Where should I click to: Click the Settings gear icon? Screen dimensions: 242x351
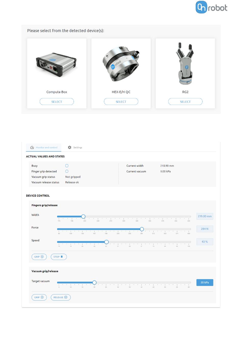pos(70,147)
